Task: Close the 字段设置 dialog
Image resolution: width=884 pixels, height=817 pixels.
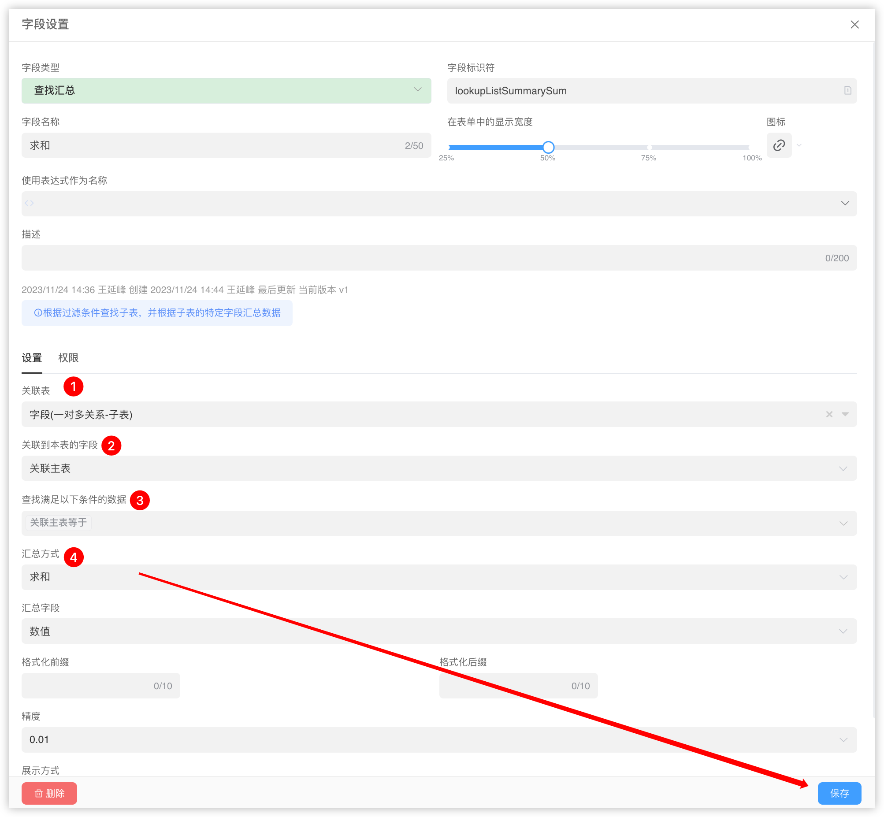Action: (854, 25)
